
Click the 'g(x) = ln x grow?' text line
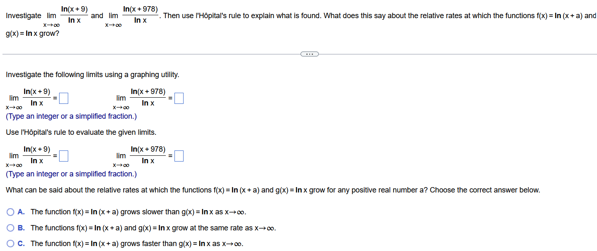point(32,33)
